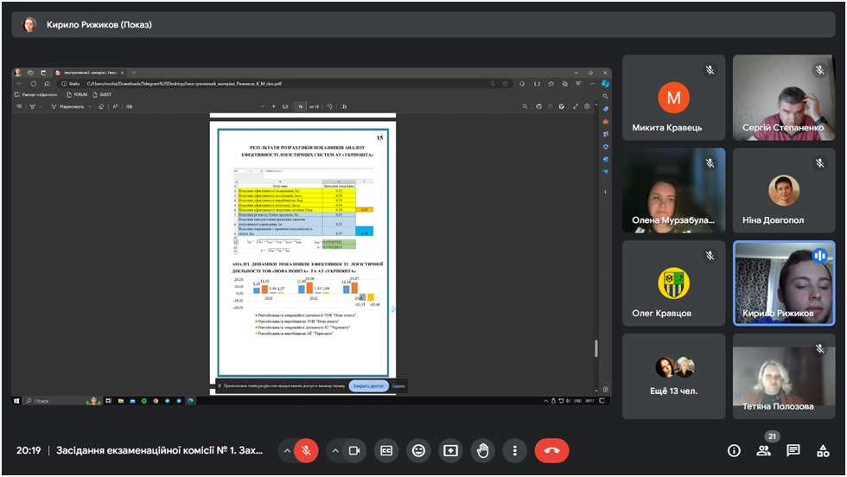Send a reaction with the emoji button
The width and height of the screenshot is (847, 477).
tap(418, 450)
